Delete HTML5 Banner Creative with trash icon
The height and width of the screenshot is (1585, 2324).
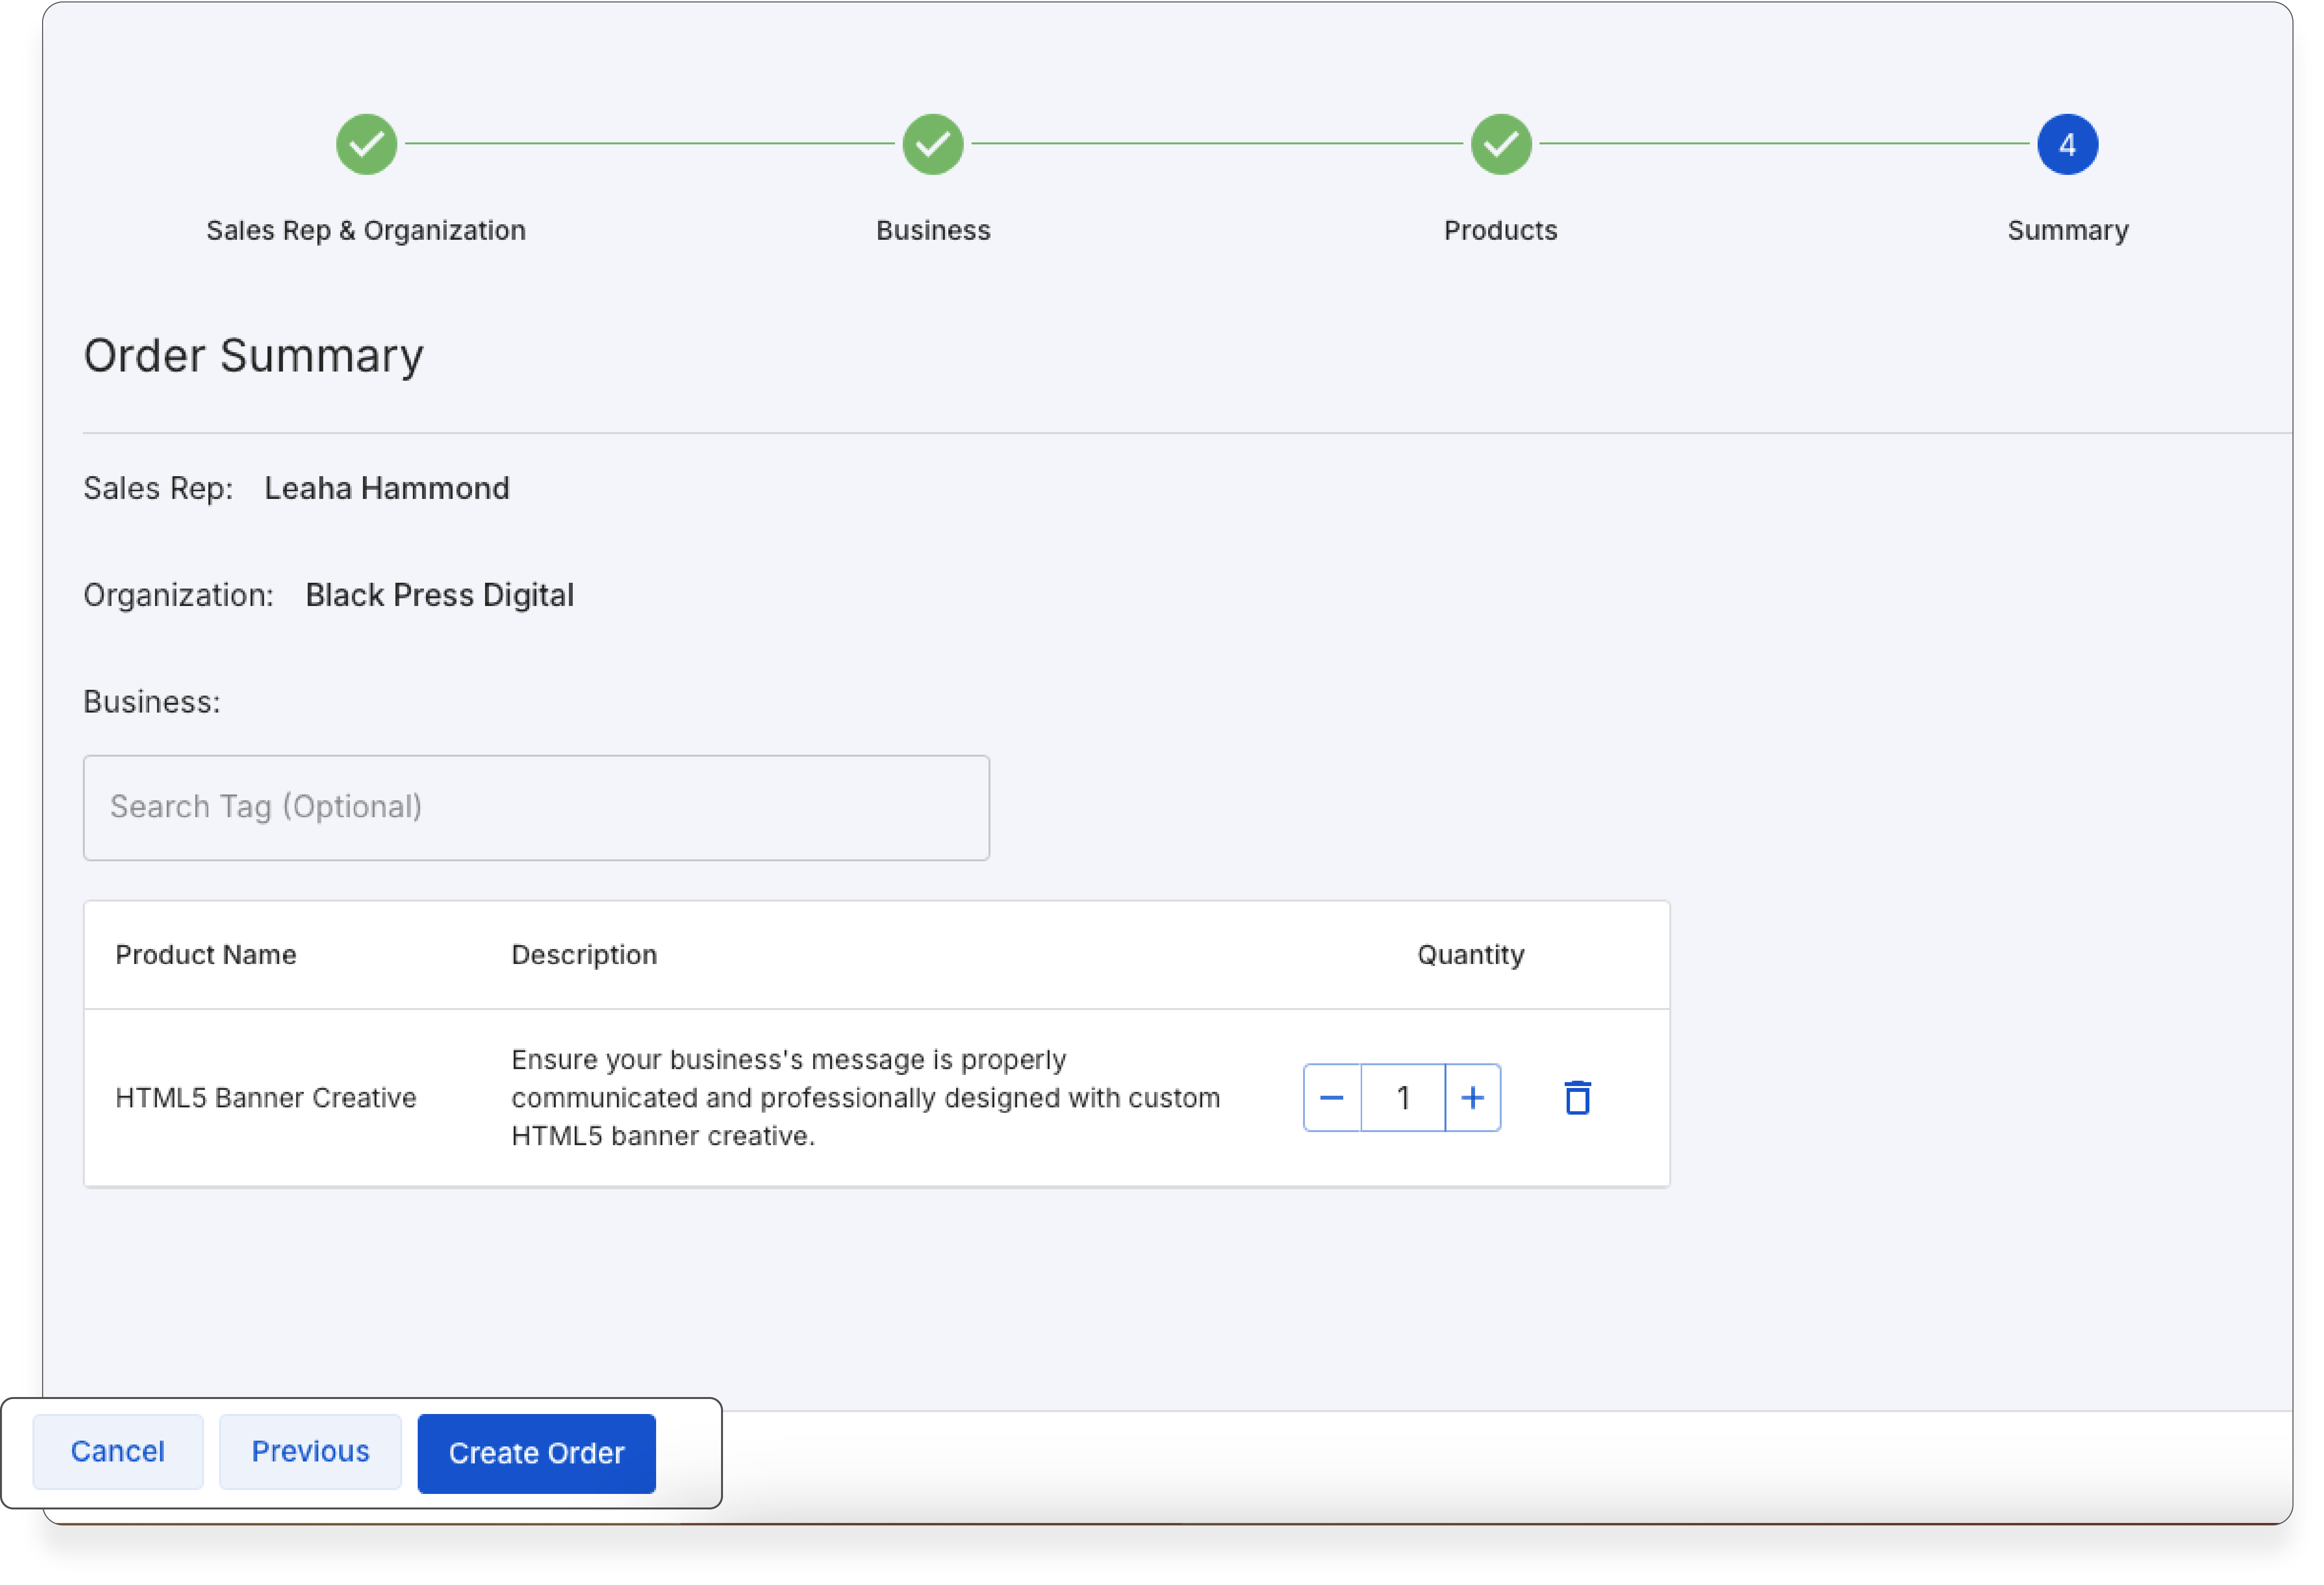coord(1577,1098)
